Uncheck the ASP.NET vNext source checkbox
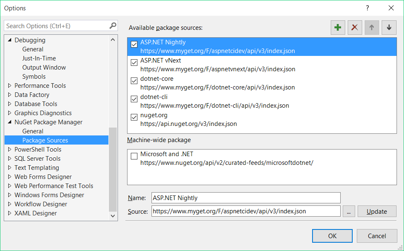 (134, 63)
